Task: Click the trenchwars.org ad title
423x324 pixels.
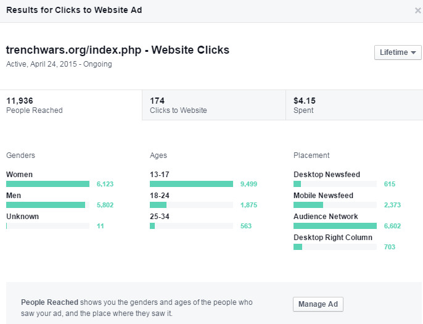Action: (117, 50)
